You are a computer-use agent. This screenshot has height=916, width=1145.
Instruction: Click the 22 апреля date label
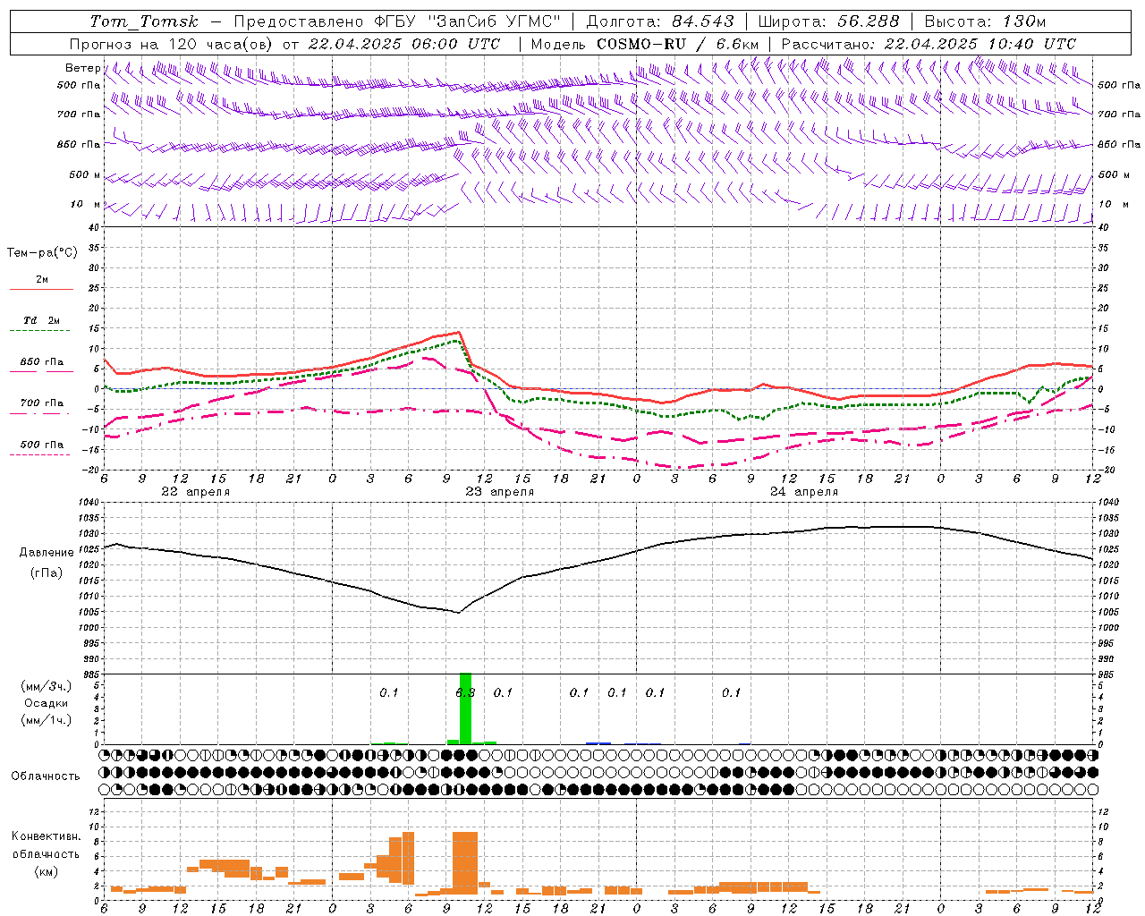coord(195,492)
